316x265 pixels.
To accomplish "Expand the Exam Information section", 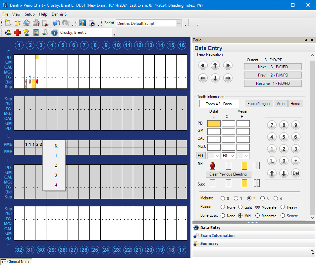I will [x=217, y=236].
